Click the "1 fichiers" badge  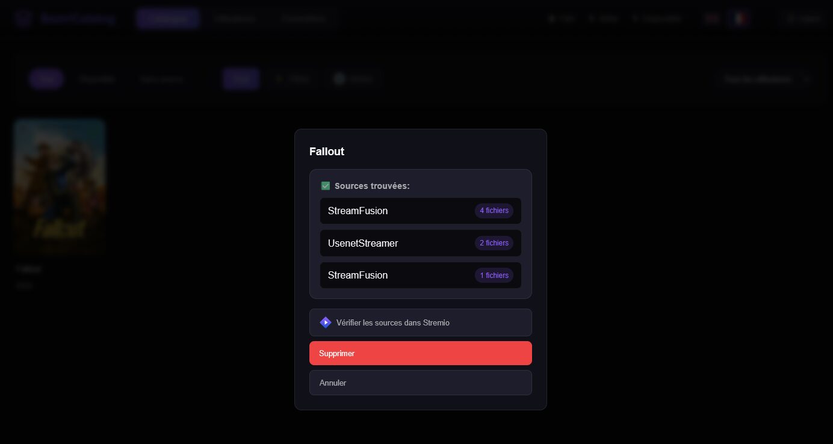click(494, 276)
